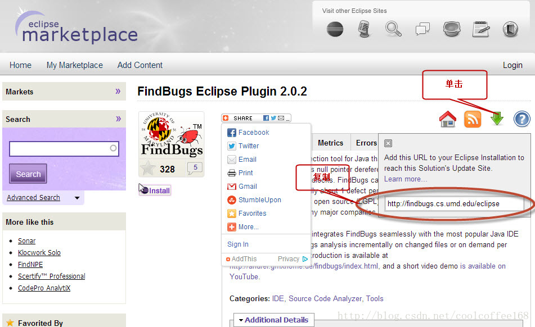Expand the Markets panel arrows

pyautogui.click(x=118, y=91)
